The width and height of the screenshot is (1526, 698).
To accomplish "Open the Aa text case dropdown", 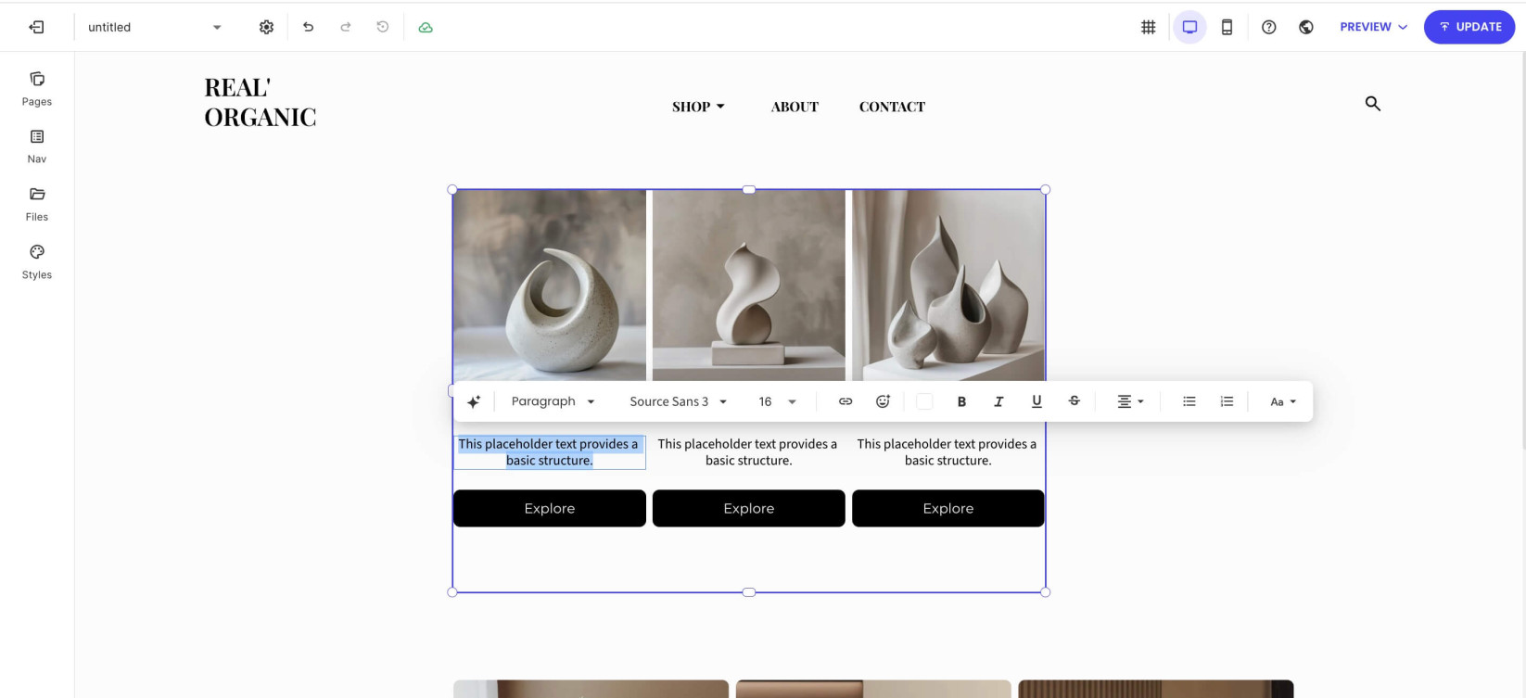I will pos(1283,401).
